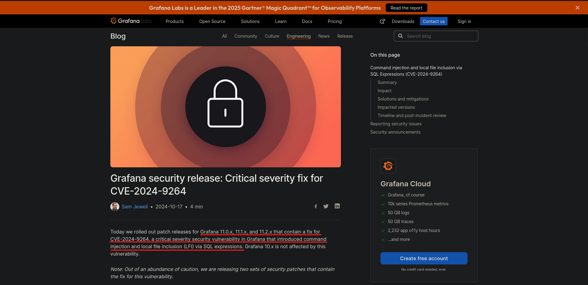Open the Solutions dropdown menu

[250, 21]
